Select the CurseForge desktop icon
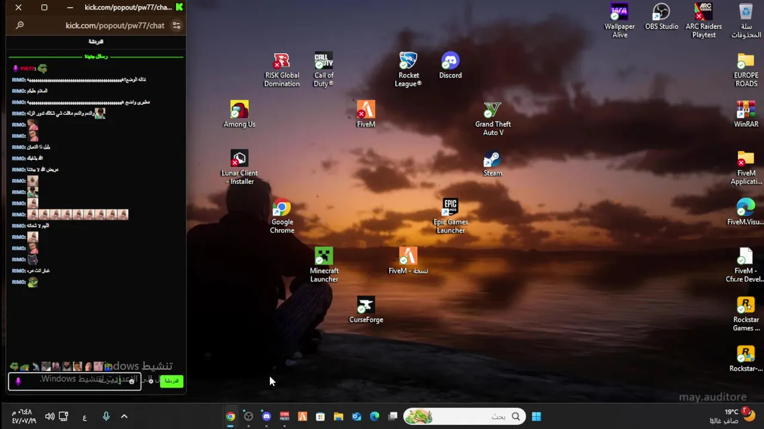764x429 pixels. coord(366,310)
